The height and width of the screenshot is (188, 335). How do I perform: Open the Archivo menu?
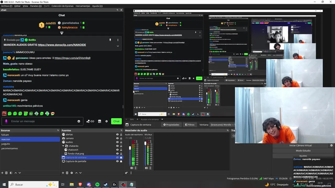tap(7, 6)
